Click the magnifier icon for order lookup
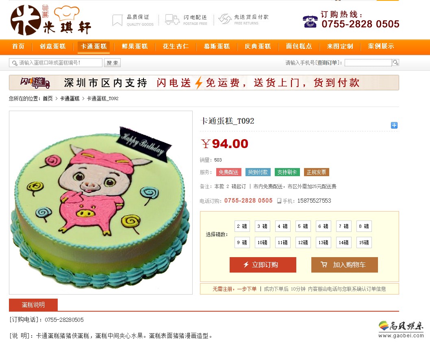 click(x=395, y=63)
